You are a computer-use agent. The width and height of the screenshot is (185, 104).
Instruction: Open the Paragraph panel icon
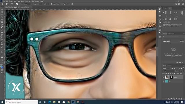(x=160, y=33)
